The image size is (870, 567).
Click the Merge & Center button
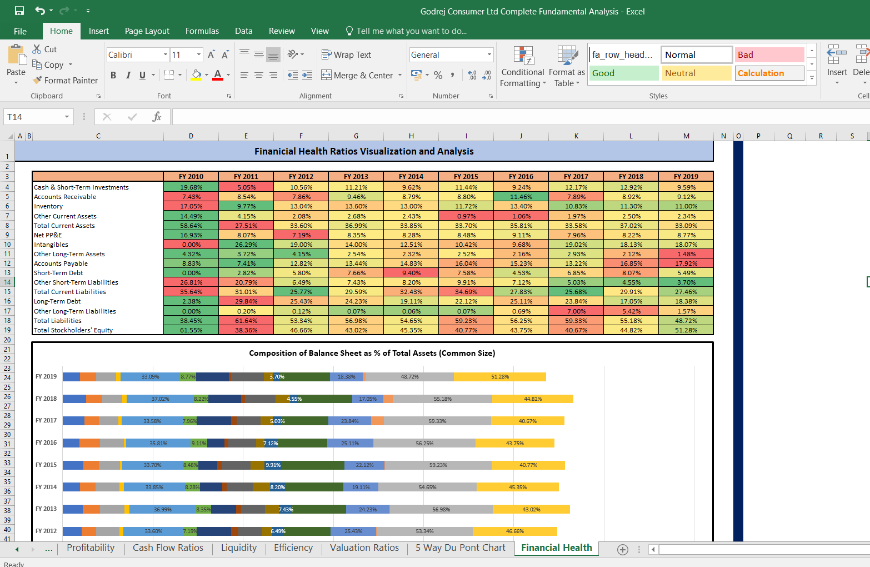(357, 75)
